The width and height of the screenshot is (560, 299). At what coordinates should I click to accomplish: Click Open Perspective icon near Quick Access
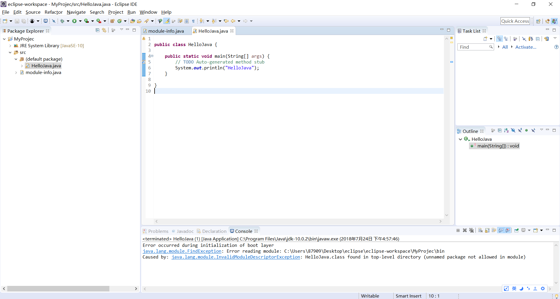tap(538, 21)
